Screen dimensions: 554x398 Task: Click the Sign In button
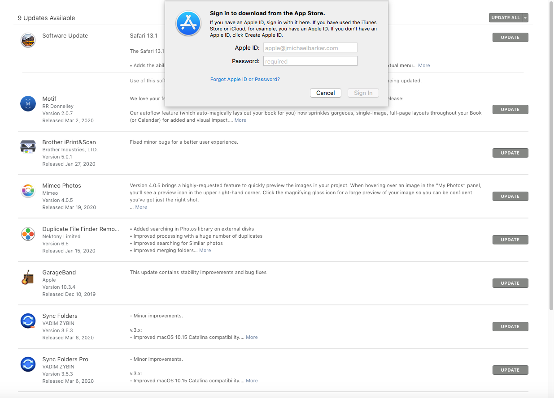pyautogui.click(x=363, y=93)
